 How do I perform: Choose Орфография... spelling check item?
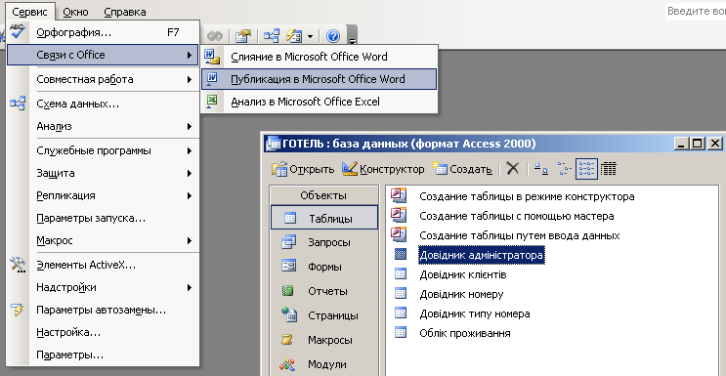coord(103,33)
